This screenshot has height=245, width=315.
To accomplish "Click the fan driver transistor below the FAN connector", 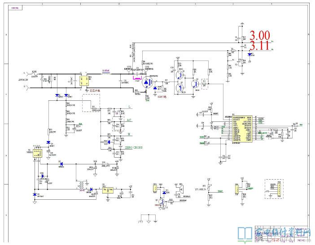I will [x=162, y=201].
